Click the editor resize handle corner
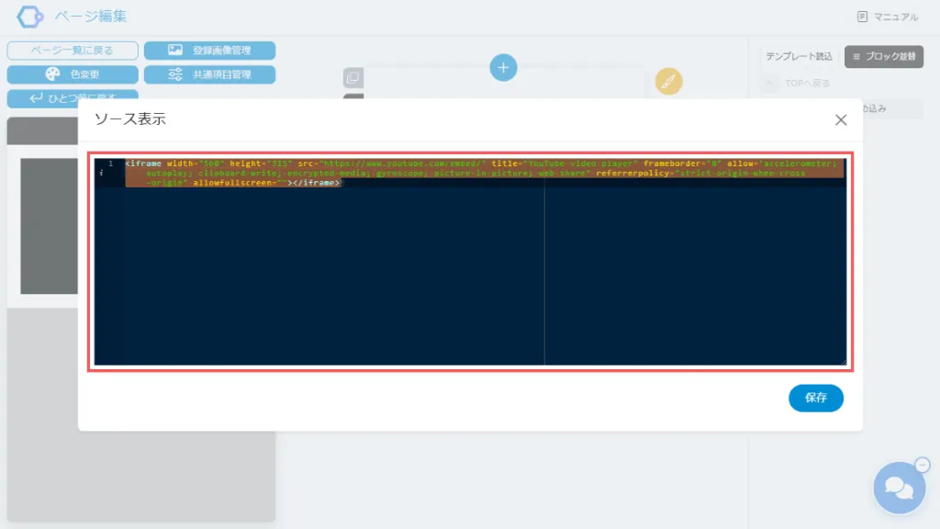Image resolution: width=940 pixels, height=529 pixels. (x=843, y=361)
